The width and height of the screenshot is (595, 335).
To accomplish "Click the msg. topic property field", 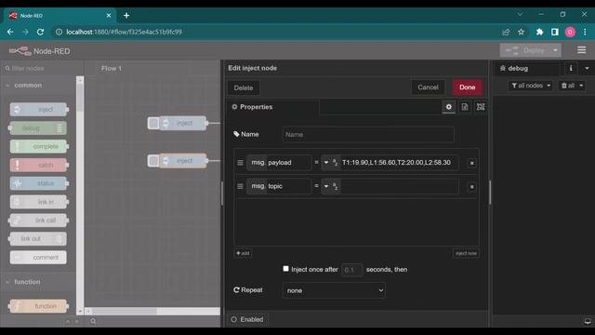I will [x=279, y=186].
